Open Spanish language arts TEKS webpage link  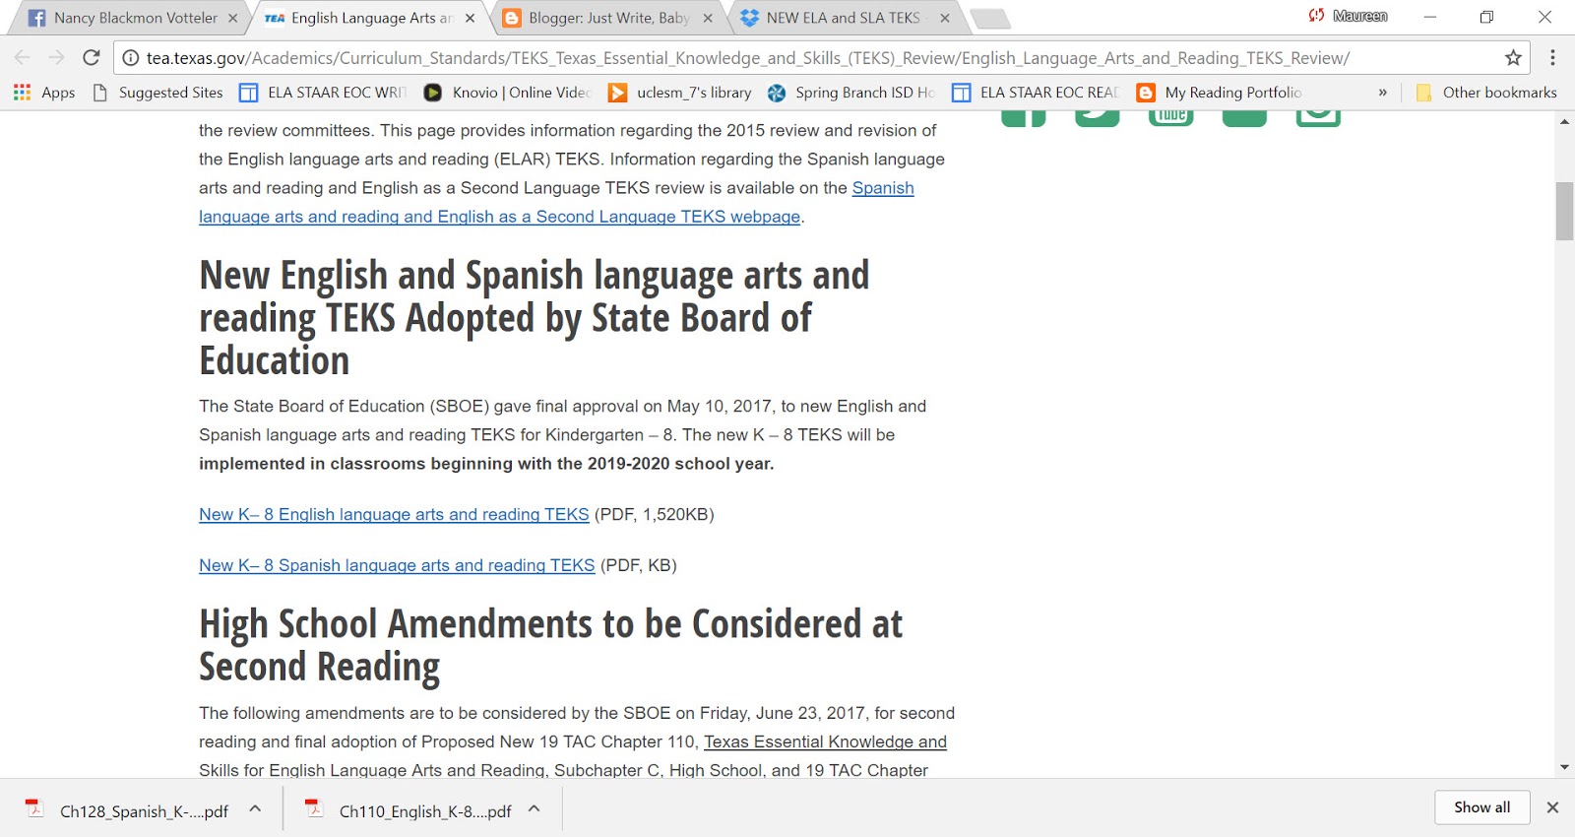tap(499, 217)
